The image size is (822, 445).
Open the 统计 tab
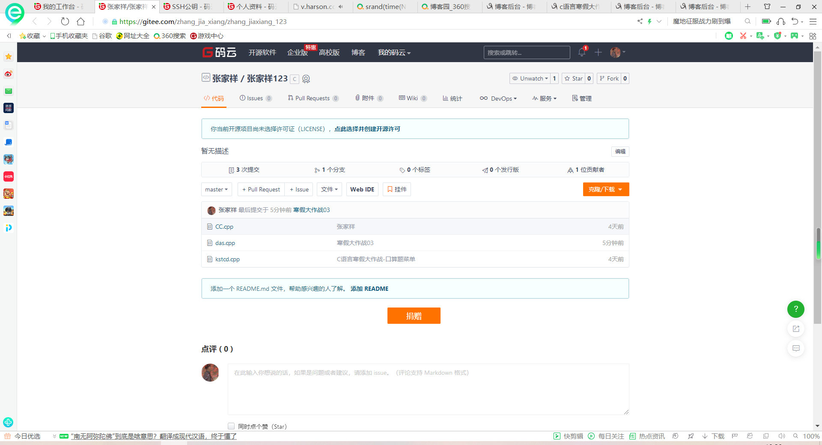452,99
